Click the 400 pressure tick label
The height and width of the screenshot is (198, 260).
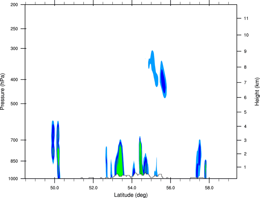coord(14,80)
